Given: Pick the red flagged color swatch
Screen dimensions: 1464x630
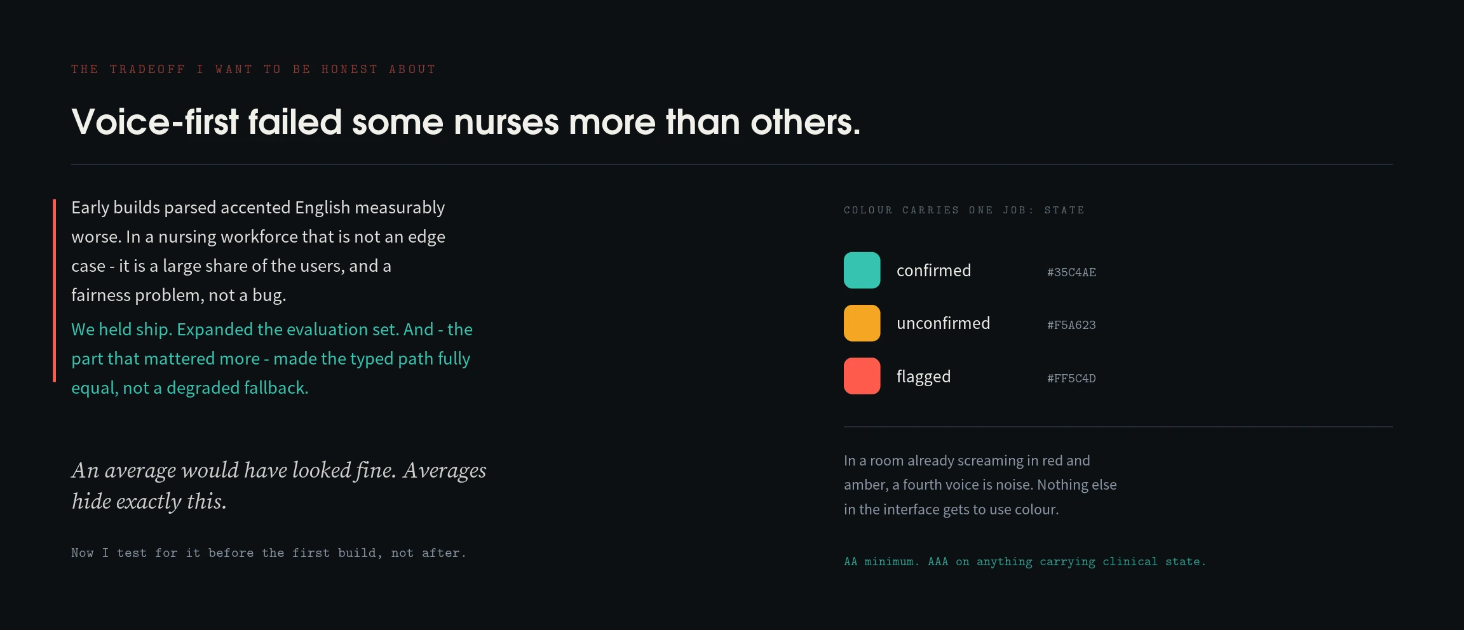Looking at the screenshot, I should (862, 376).
